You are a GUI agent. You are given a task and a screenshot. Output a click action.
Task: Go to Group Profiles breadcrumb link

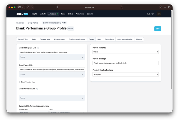tap(33, 23)
